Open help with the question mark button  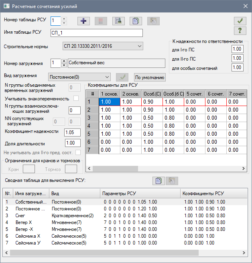click(240, 31)
